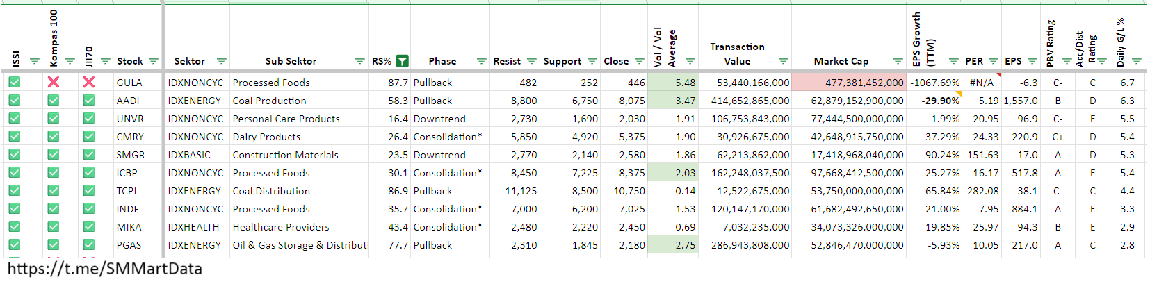Click the filter icon on the Close column
The image size is (1150, 284).
pyautogui.click(x=639, y=61)
